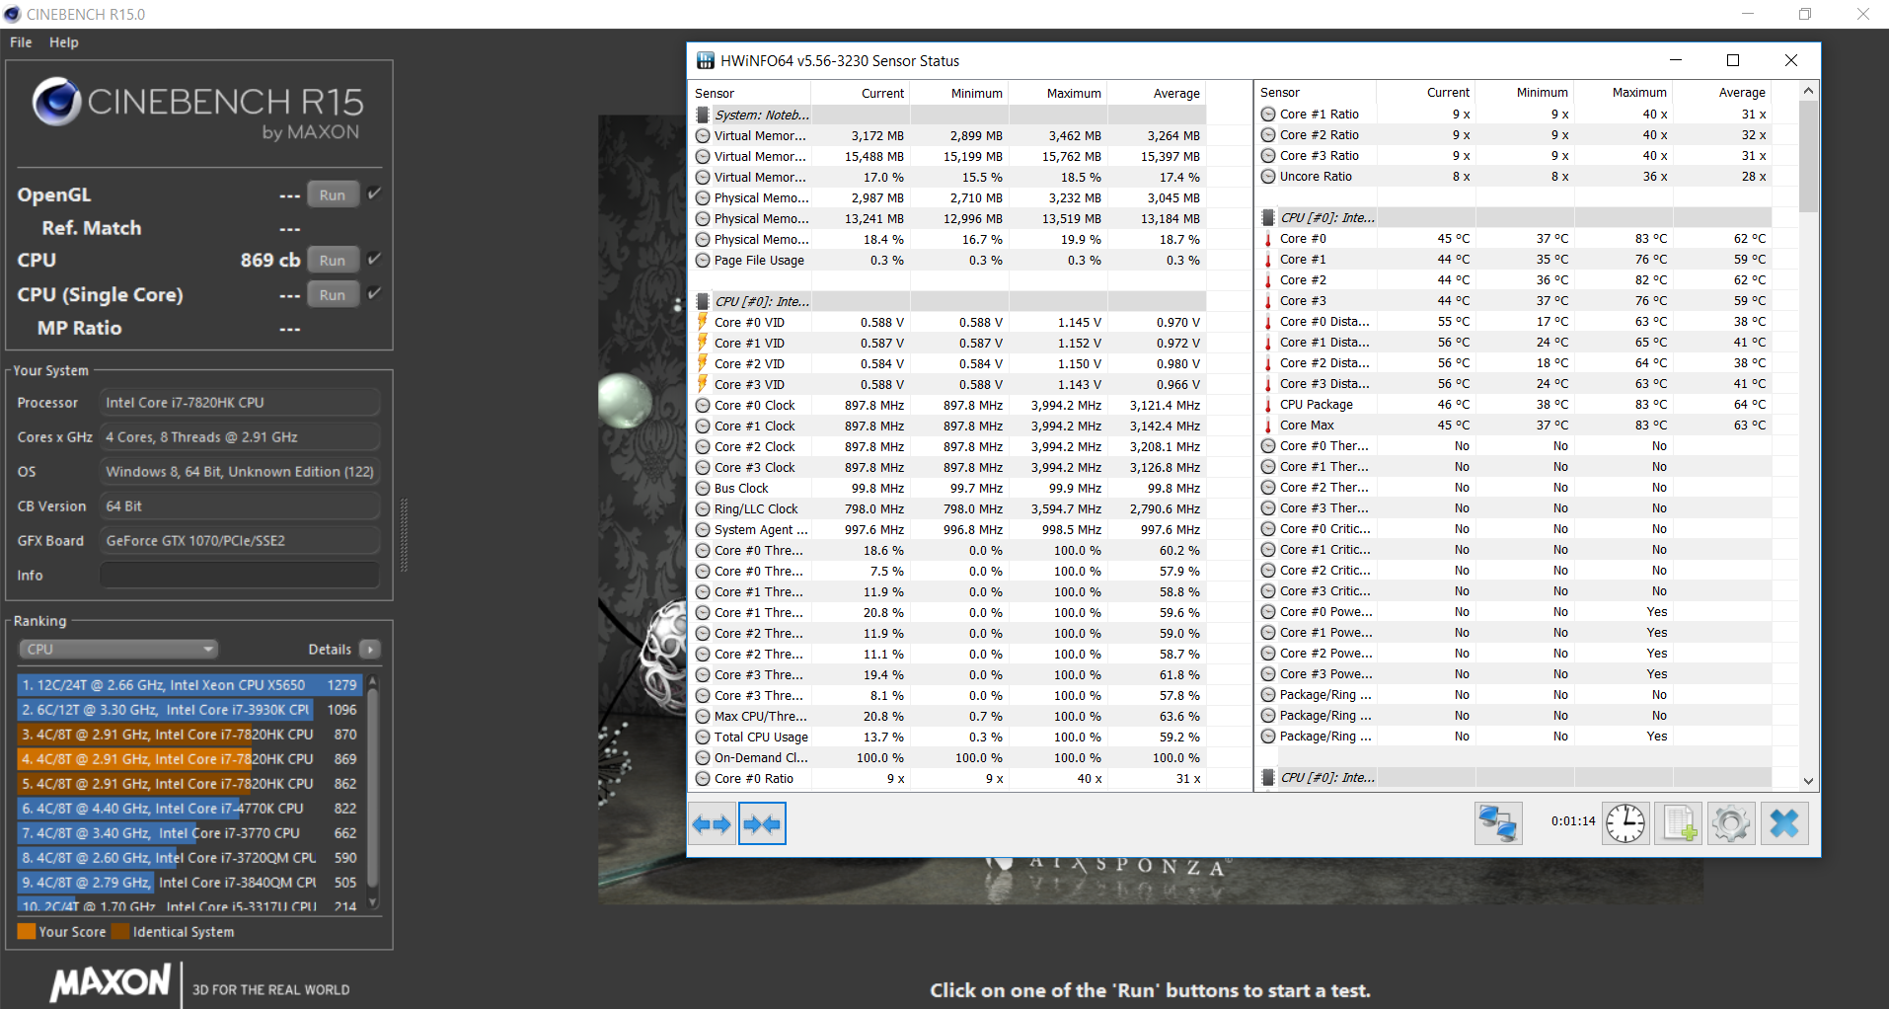Click the sensor icon beside System Agent
This screenshot has width=1889, height=1009.
tap(703, 530)
